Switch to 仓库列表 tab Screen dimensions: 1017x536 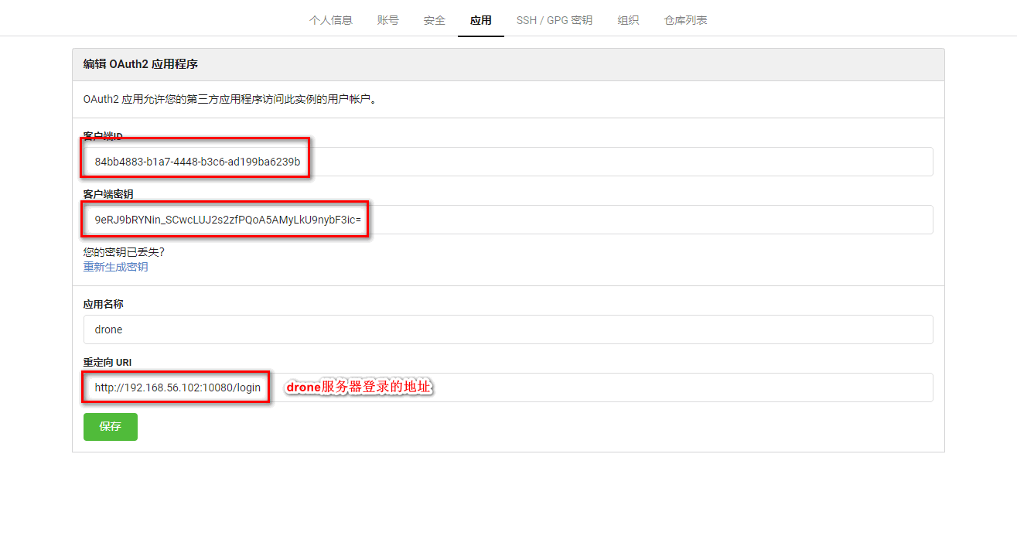pyautogui.click(x=685, y=20)
